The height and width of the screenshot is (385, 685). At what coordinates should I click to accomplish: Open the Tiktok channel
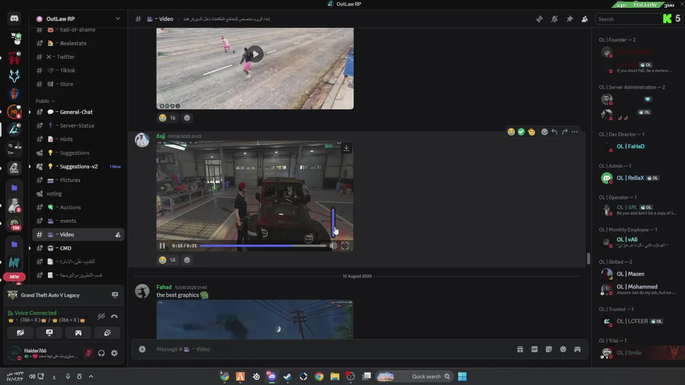(x=78, y=71)
